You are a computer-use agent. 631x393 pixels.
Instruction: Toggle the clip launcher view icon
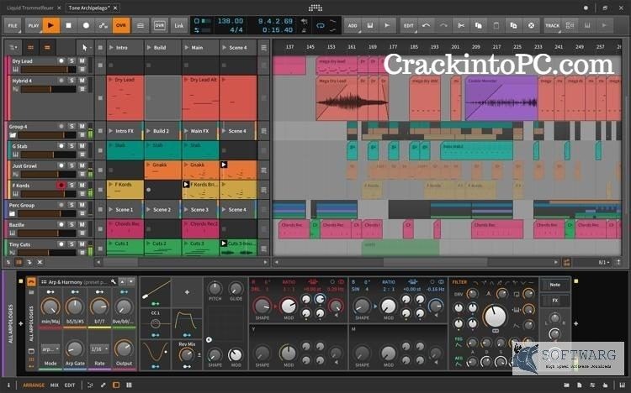pos(30,47)
